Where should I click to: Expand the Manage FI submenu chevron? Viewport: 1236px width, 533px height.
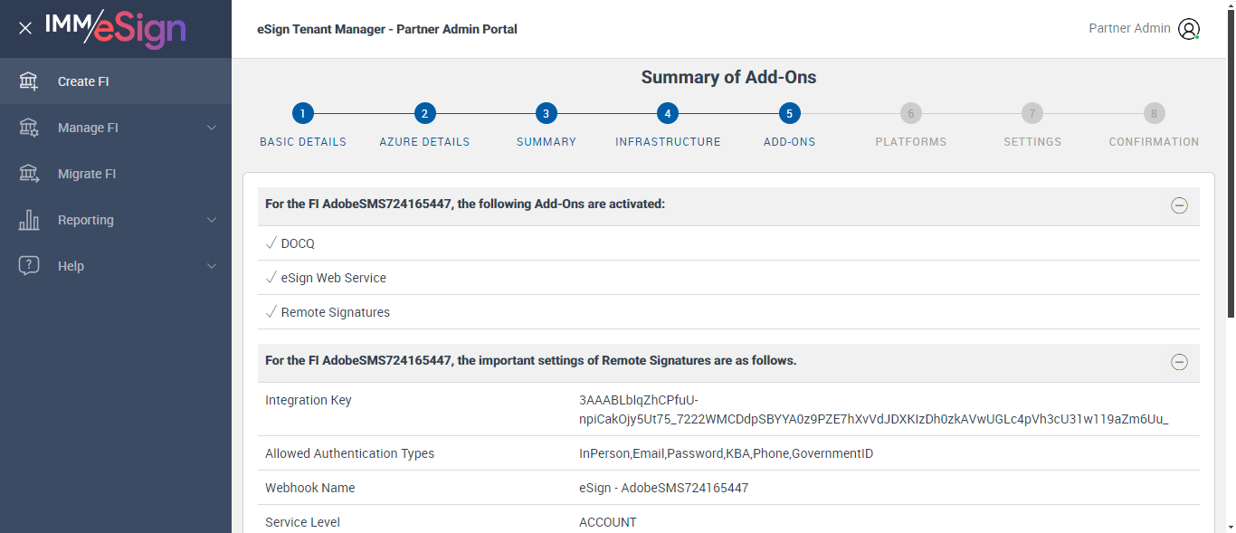coord(212,128)
